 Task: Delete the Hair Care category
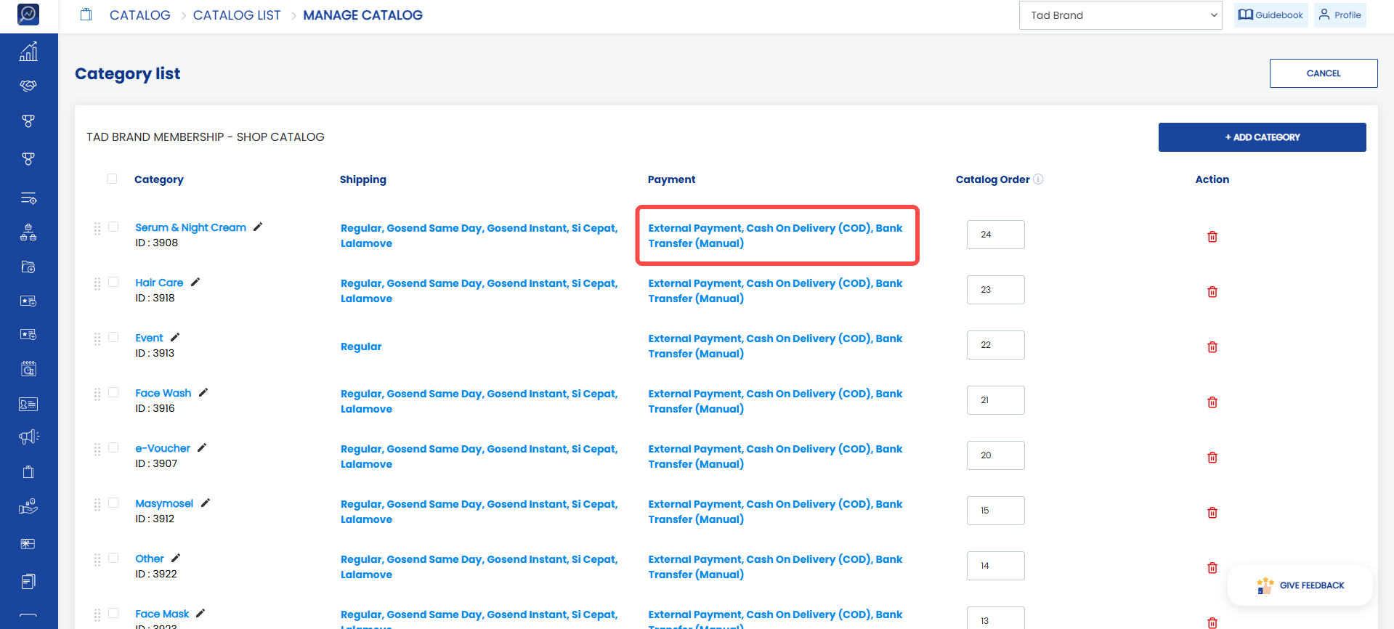1212,292
